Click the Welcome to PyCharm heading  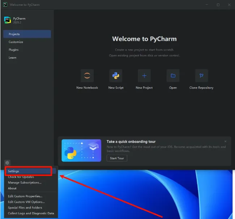[x=144, y=39]
